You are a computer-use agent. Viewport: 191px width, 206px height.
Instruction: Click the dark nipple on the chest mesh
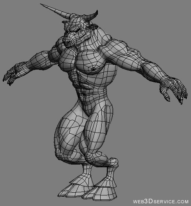pos(93,69)
